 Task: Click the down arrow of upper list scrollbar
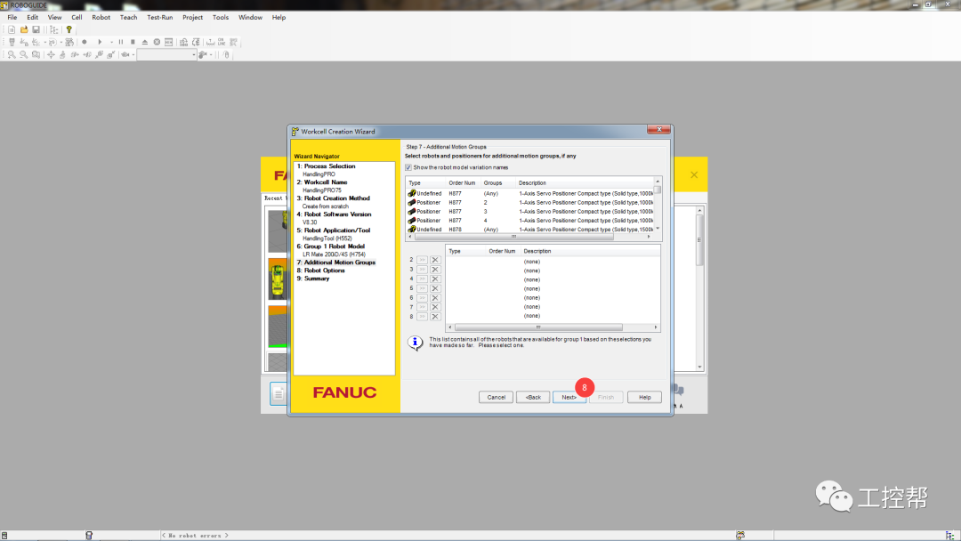coord(658,229)
